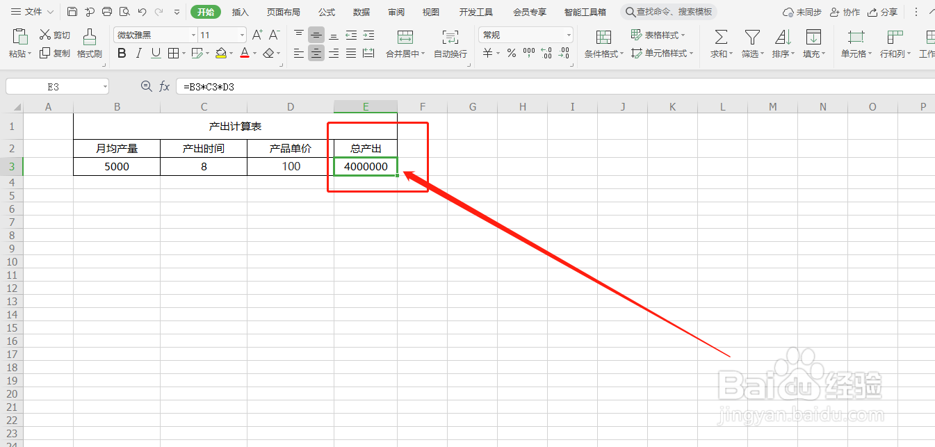Open number format dropdown (常规)

569,35
